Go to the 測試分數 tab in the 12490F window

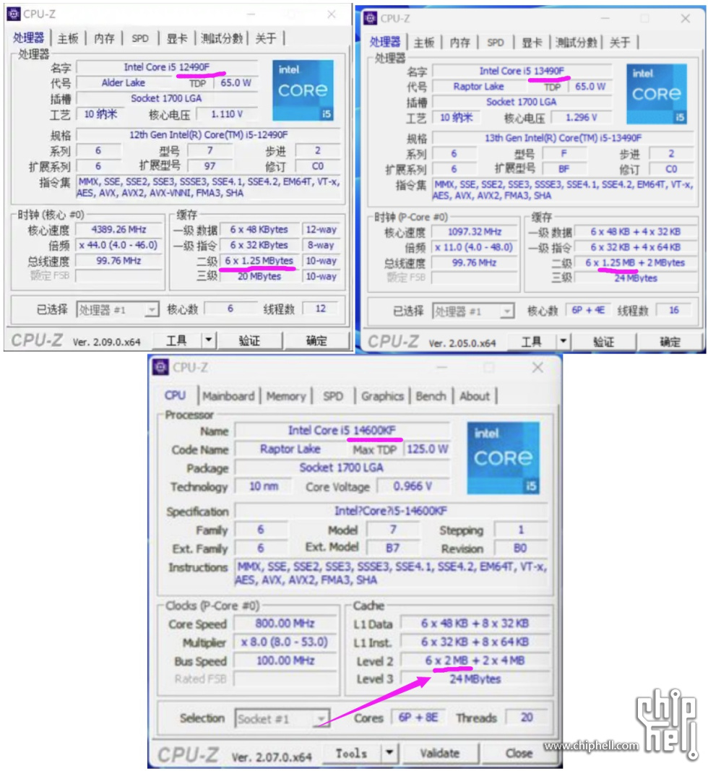(x=222, y=38)
